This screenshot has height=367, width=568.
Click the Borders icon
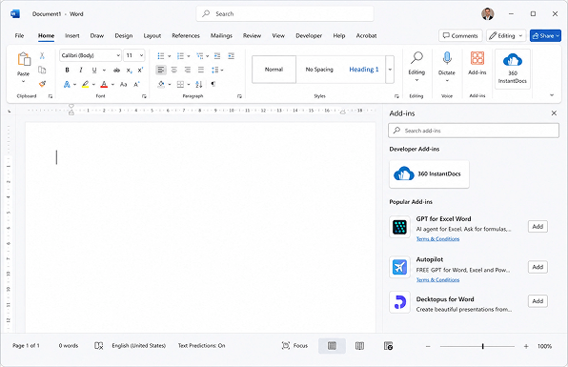[x=180, y=85]
